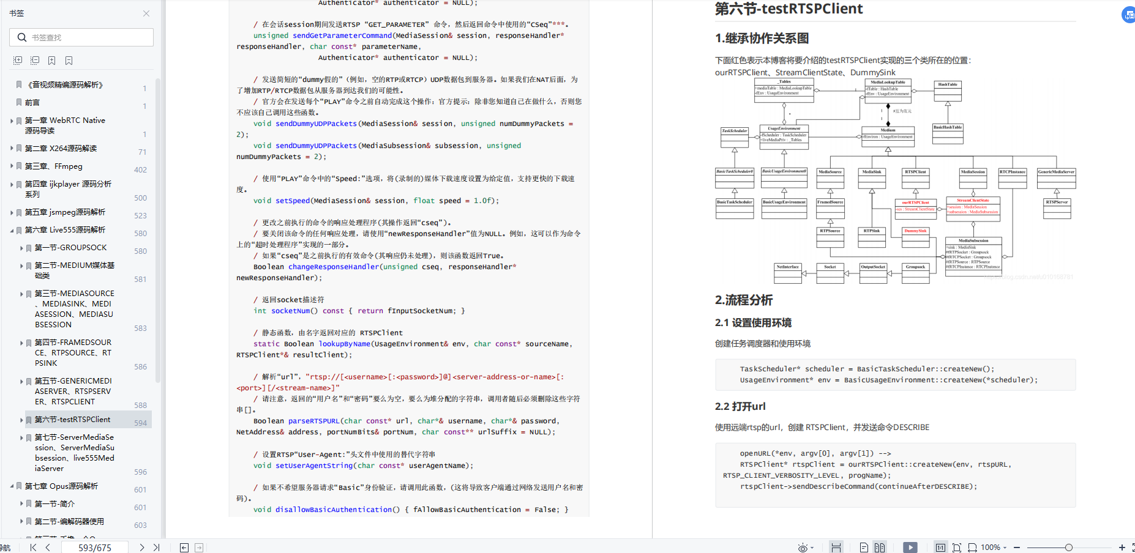The height and width of the screenshot is (553, 1135).
Task: Expand 第三章 FFmpeg bookmark
Action: 12,166
